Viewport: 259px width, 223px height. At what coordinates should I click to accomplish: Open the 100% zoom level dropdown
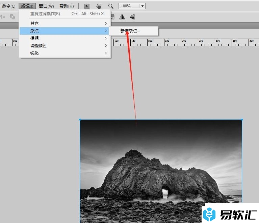pyautogui.click(x=132, y=6)
